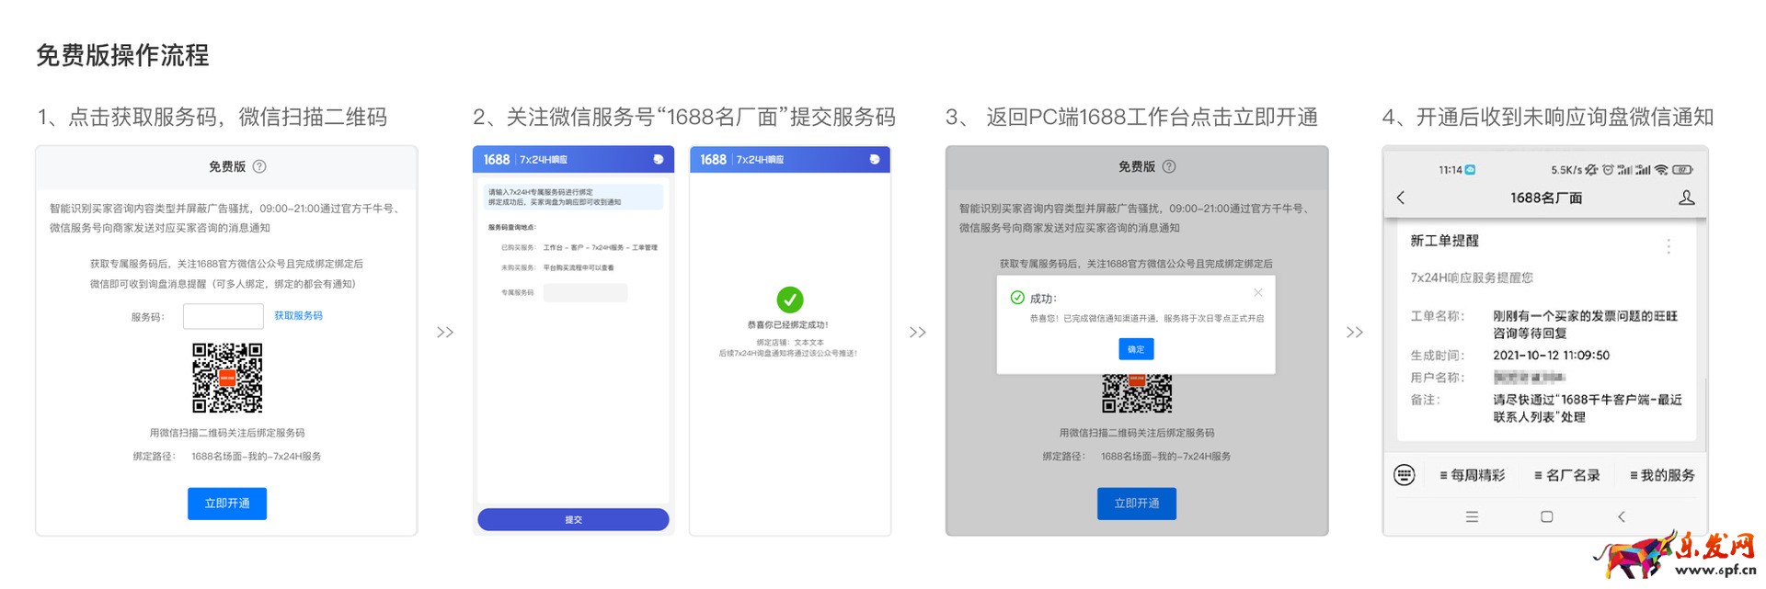Expand the 名厂名录 menu
This screenshot has height=589, width=1766.
[1567, 475]
